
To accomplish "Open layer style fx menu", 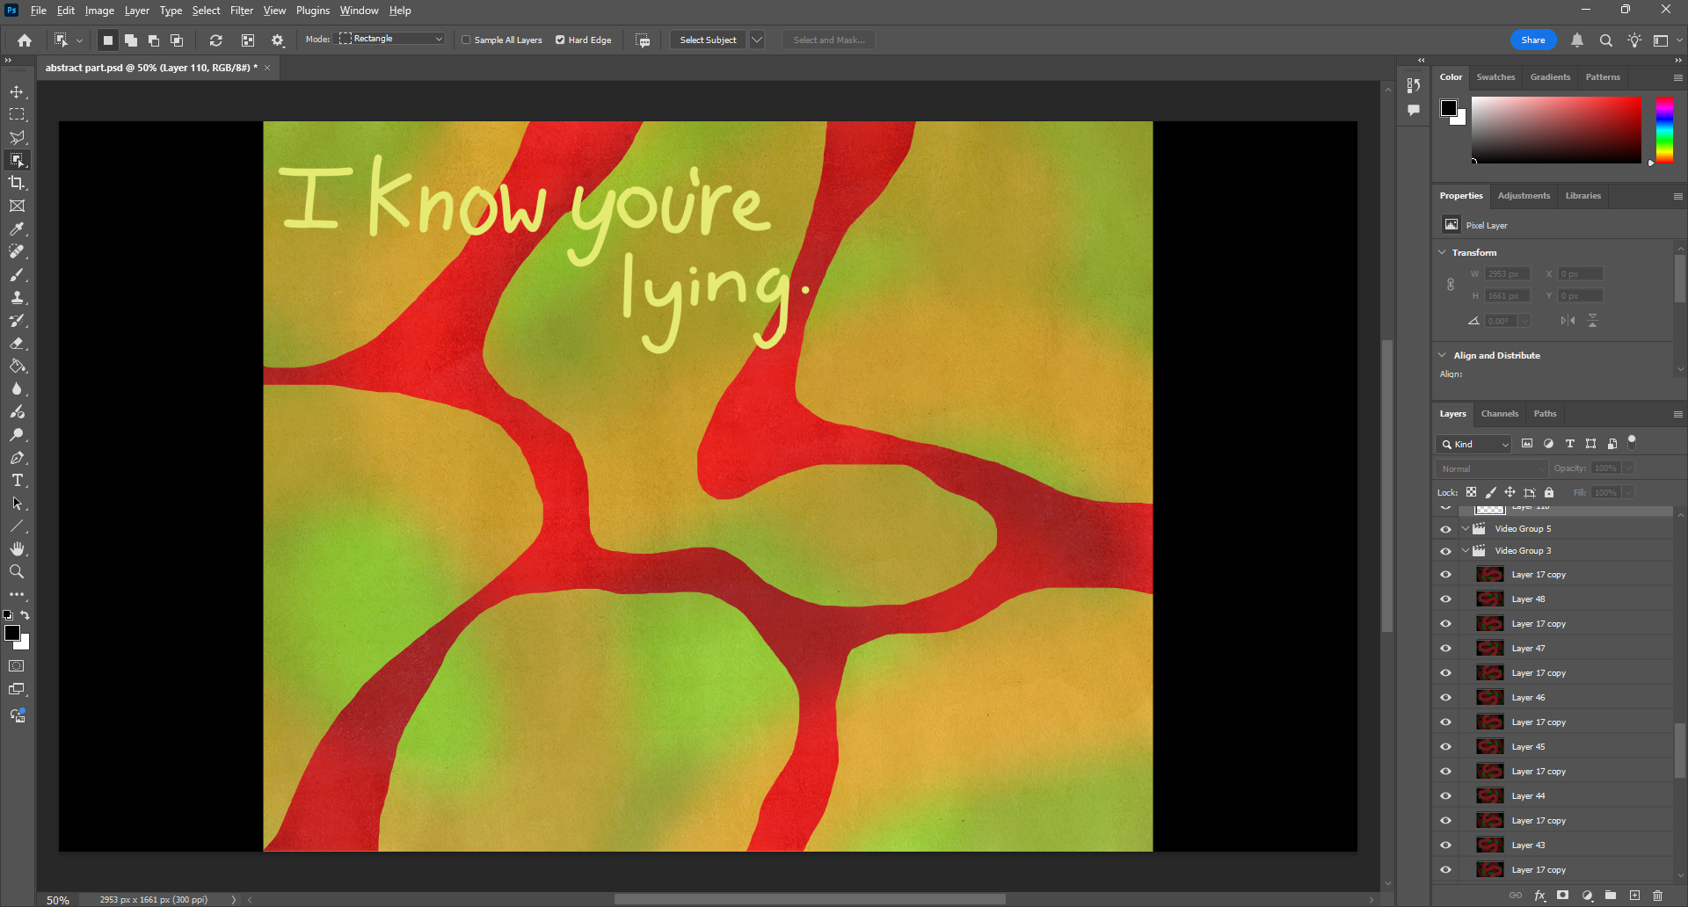I will click(x=1539, y=896).
